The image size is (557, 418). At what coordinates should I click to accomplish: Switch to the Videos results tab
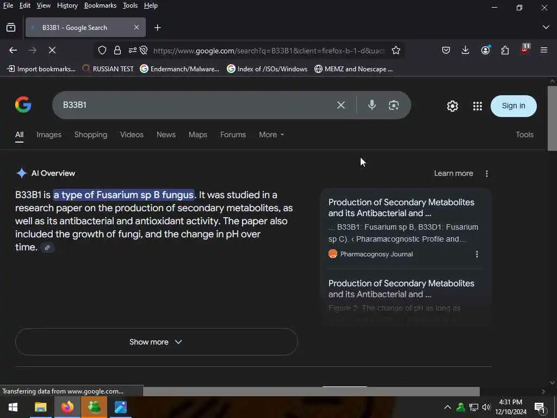pos(132,135)
